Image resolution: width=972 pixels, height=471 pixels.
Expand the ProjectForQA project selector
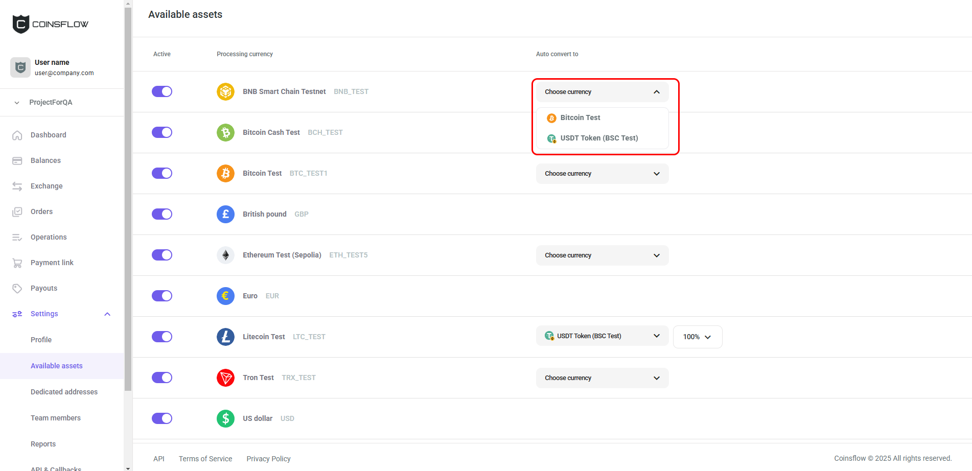tap(51, 102)
